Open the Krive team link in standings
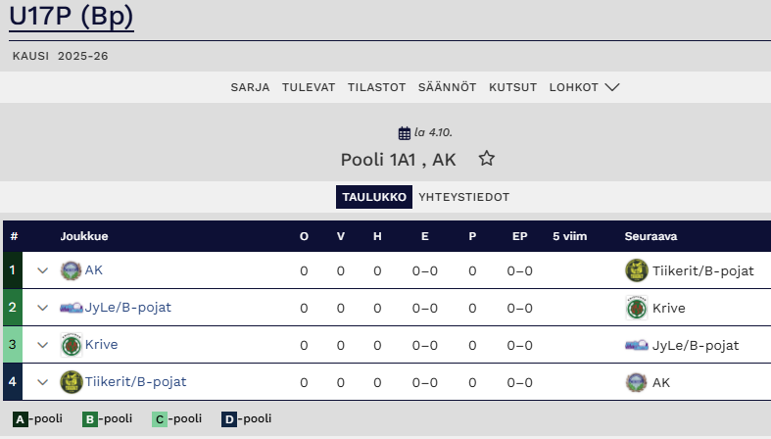This screenshot has width=771, height=439. coord(102,345)
